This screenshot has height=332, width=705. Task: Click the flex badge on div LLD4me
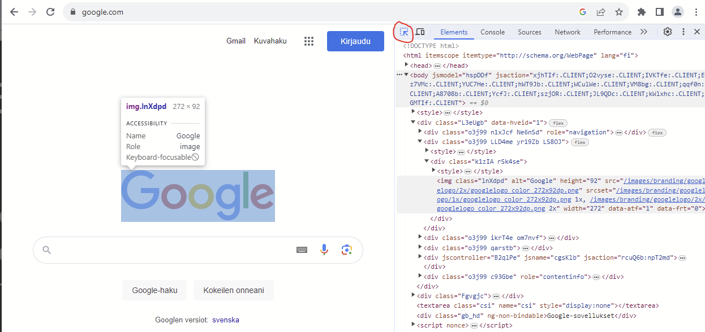[580, 142]
